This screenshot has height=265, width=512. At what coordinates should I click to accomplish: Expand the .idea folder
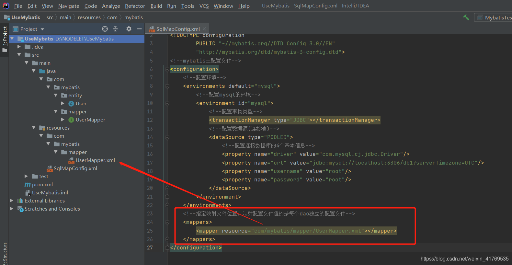(19, 47)
